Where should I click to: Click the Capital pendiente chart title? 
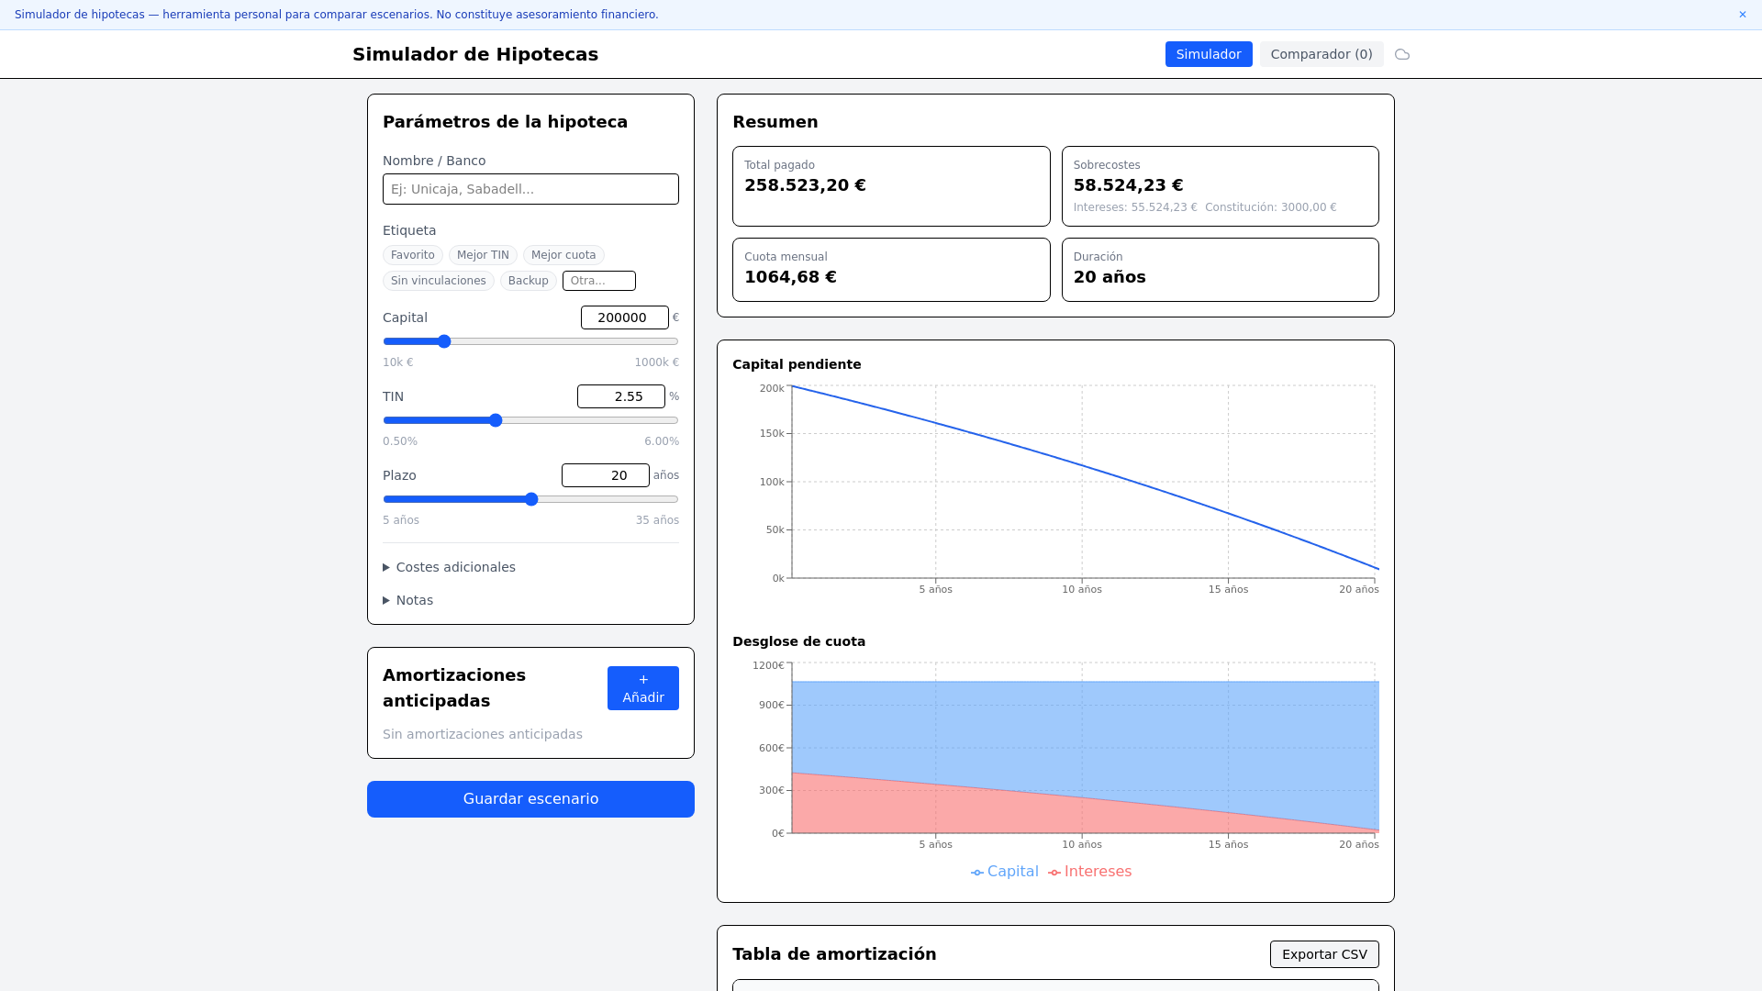797,364
